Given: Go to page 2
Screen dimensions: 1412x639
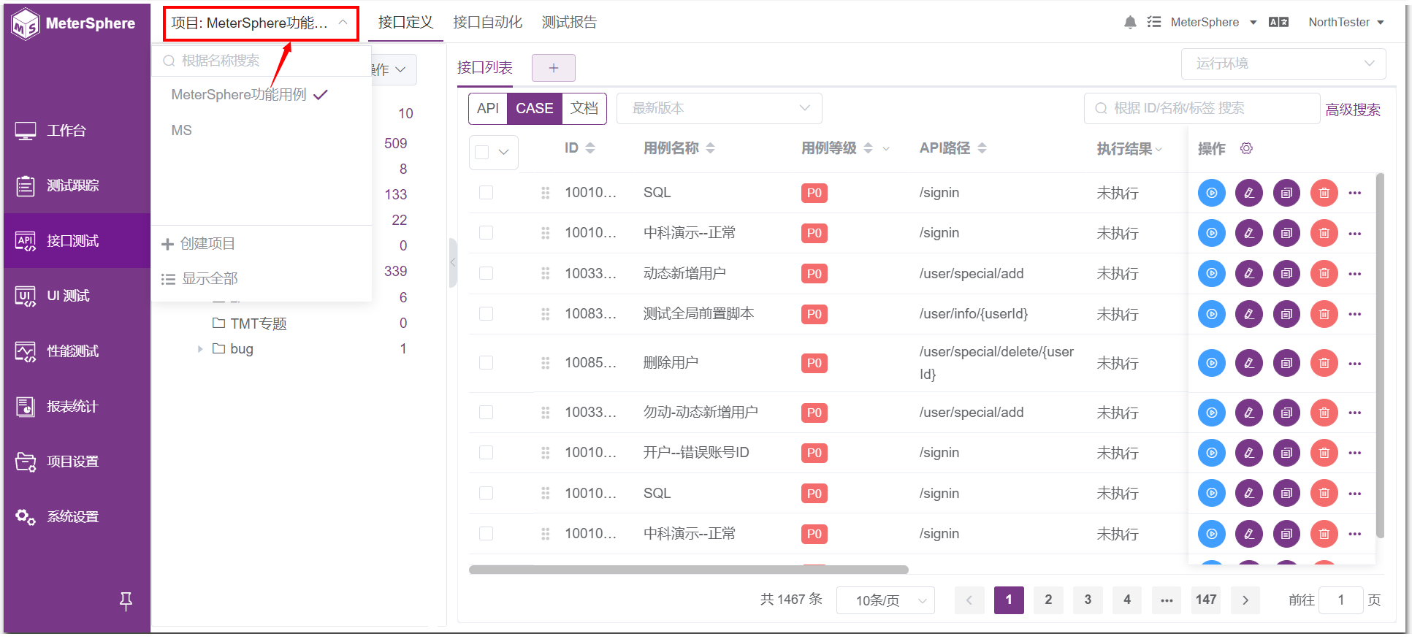Looking at the screenshot, I should point(1048,600).
